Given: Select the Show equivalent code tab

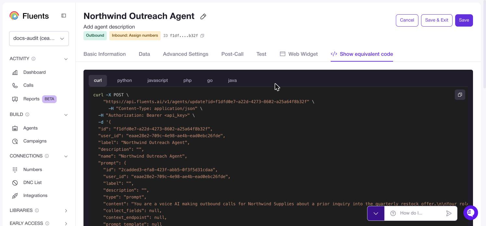Looking at the screenshot, I should click(x=362, y=54).
